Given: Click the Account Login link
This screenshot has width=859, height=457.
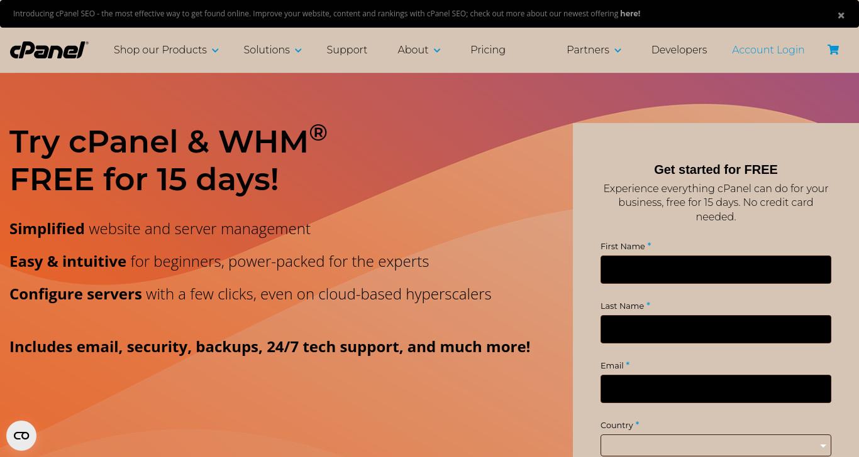Looking at the screenshot, I should 768,50.
